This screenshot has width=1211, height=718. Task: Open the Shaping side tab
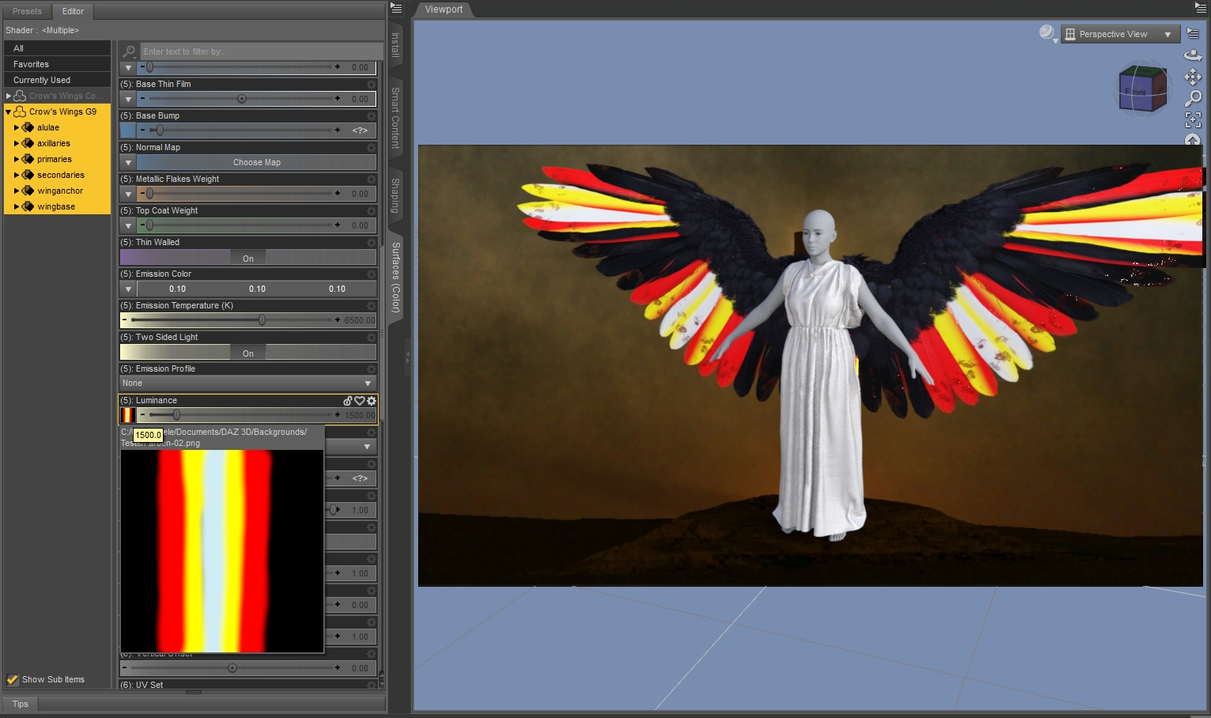point(395,195)
